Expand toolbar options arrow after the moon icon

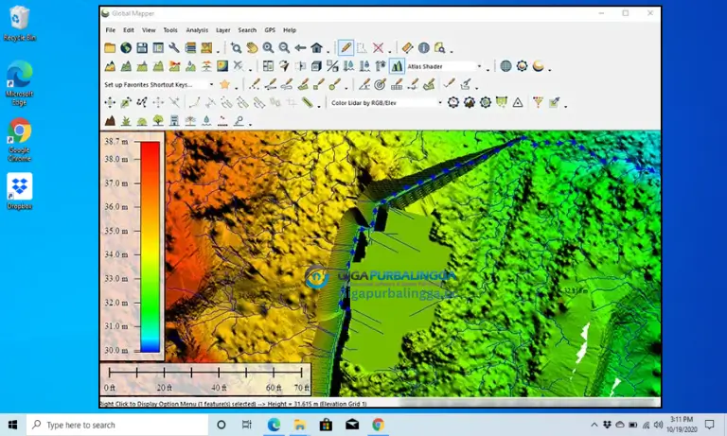coord(549,69)
